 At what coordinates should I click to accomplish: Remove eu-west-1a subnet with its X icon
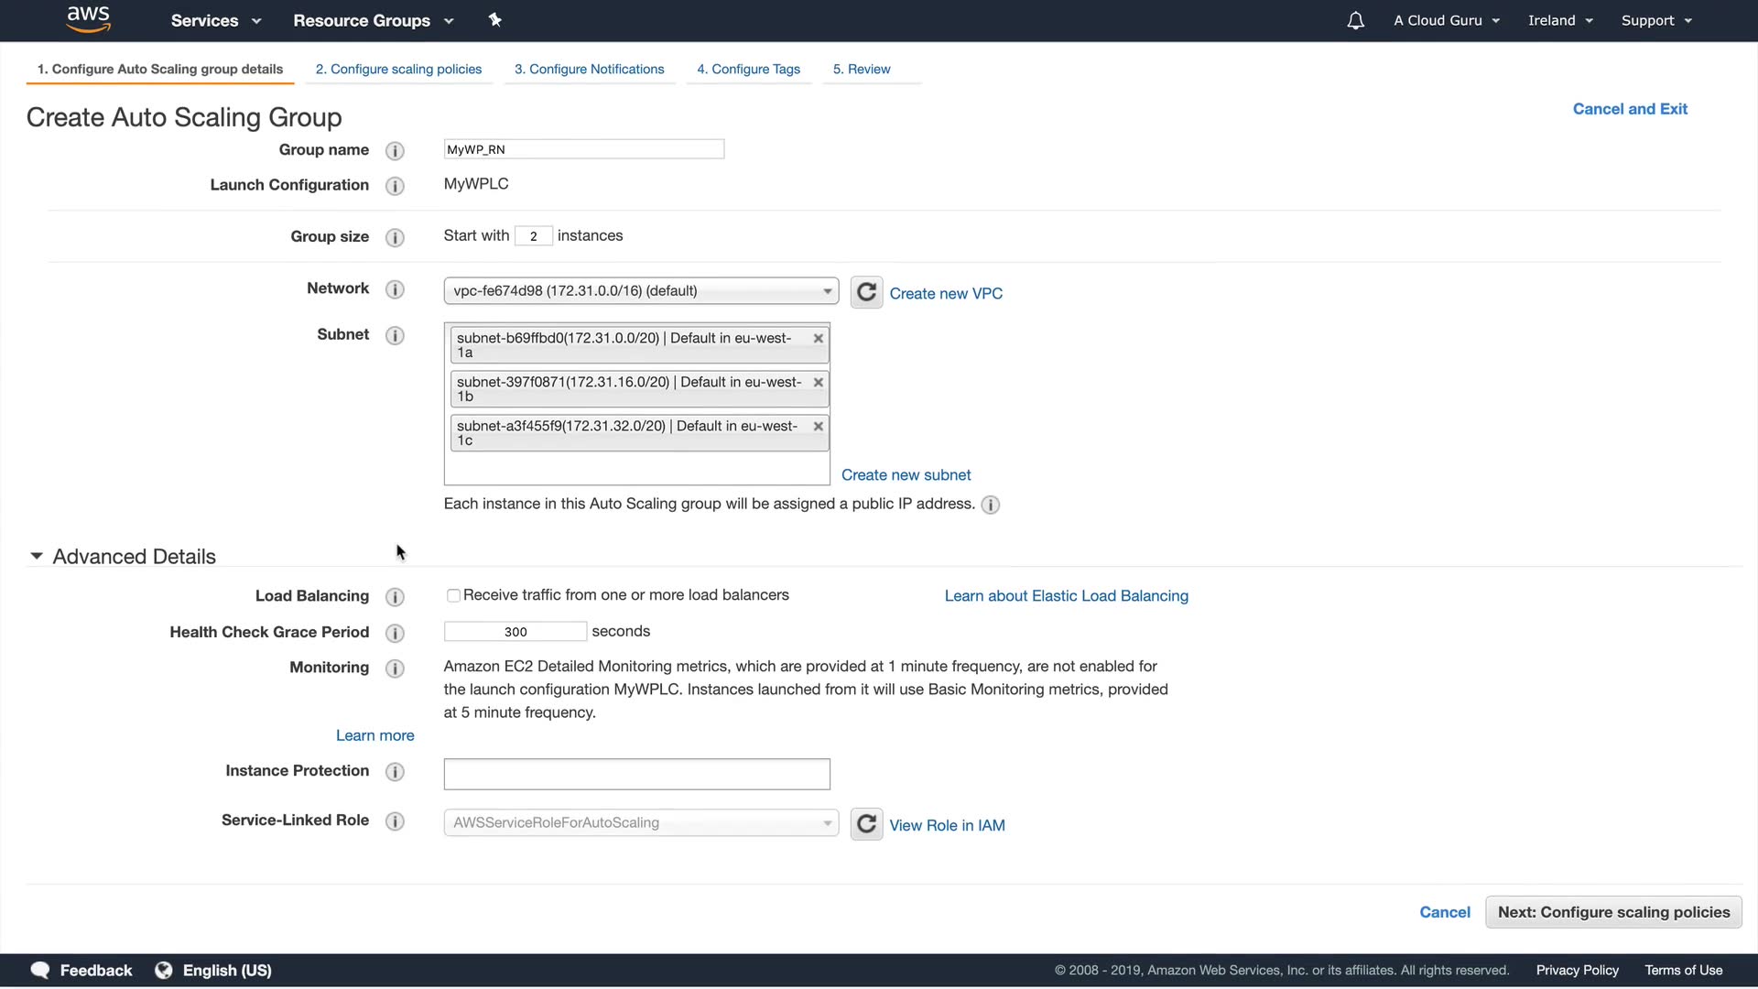pos(819,339)
